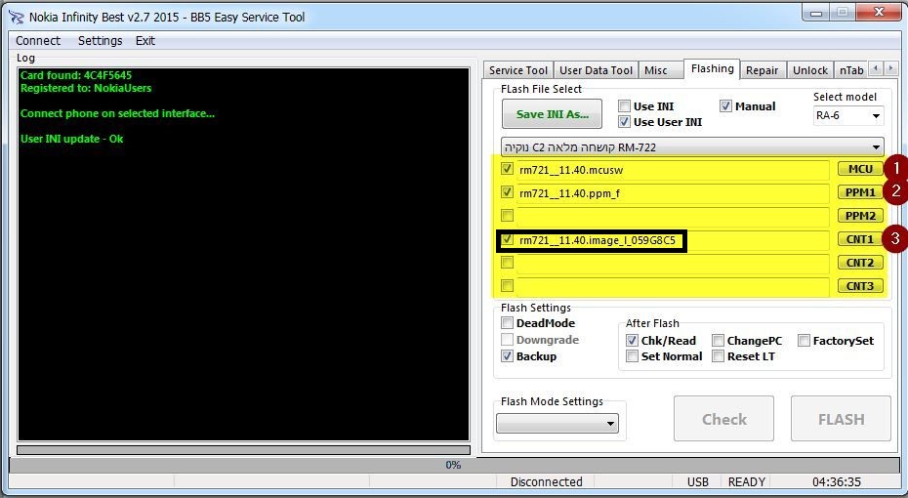Click the empty CNT2 file field

673,264
